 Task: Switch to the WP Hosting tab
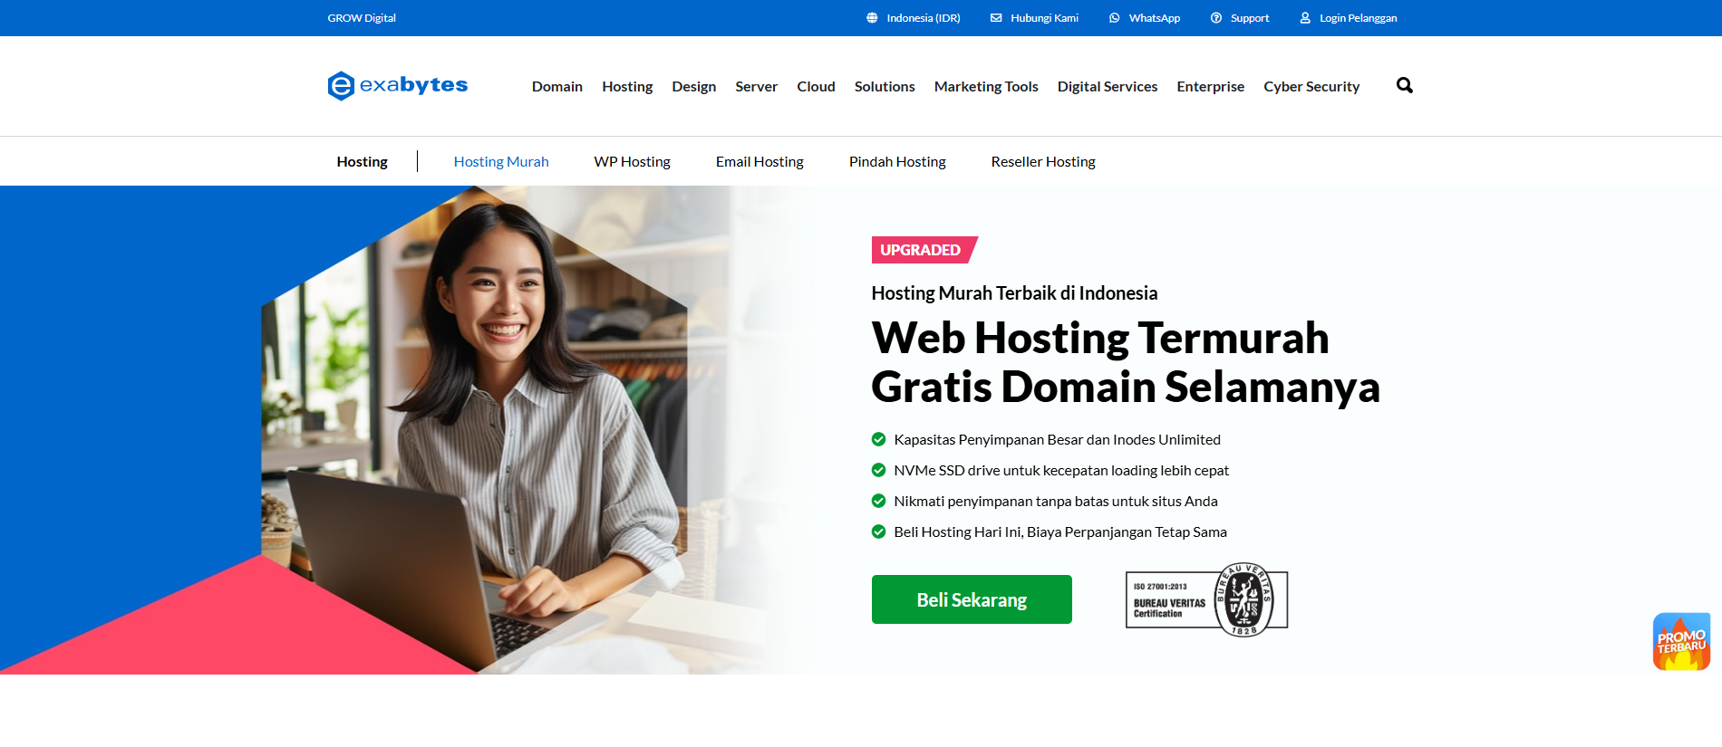(633, 161)
